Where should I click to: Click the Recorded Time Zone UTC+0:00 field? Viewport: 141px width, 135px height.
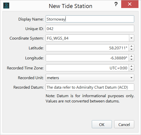[x=87, y=68]
